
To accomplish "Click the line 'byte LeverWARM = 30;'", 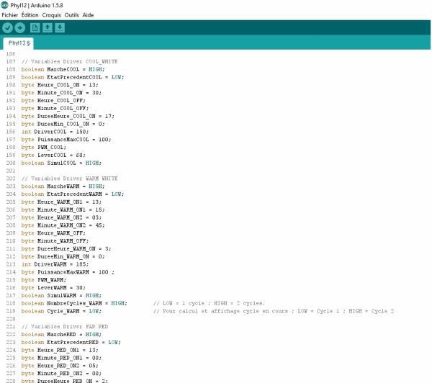I will [53, 288].
